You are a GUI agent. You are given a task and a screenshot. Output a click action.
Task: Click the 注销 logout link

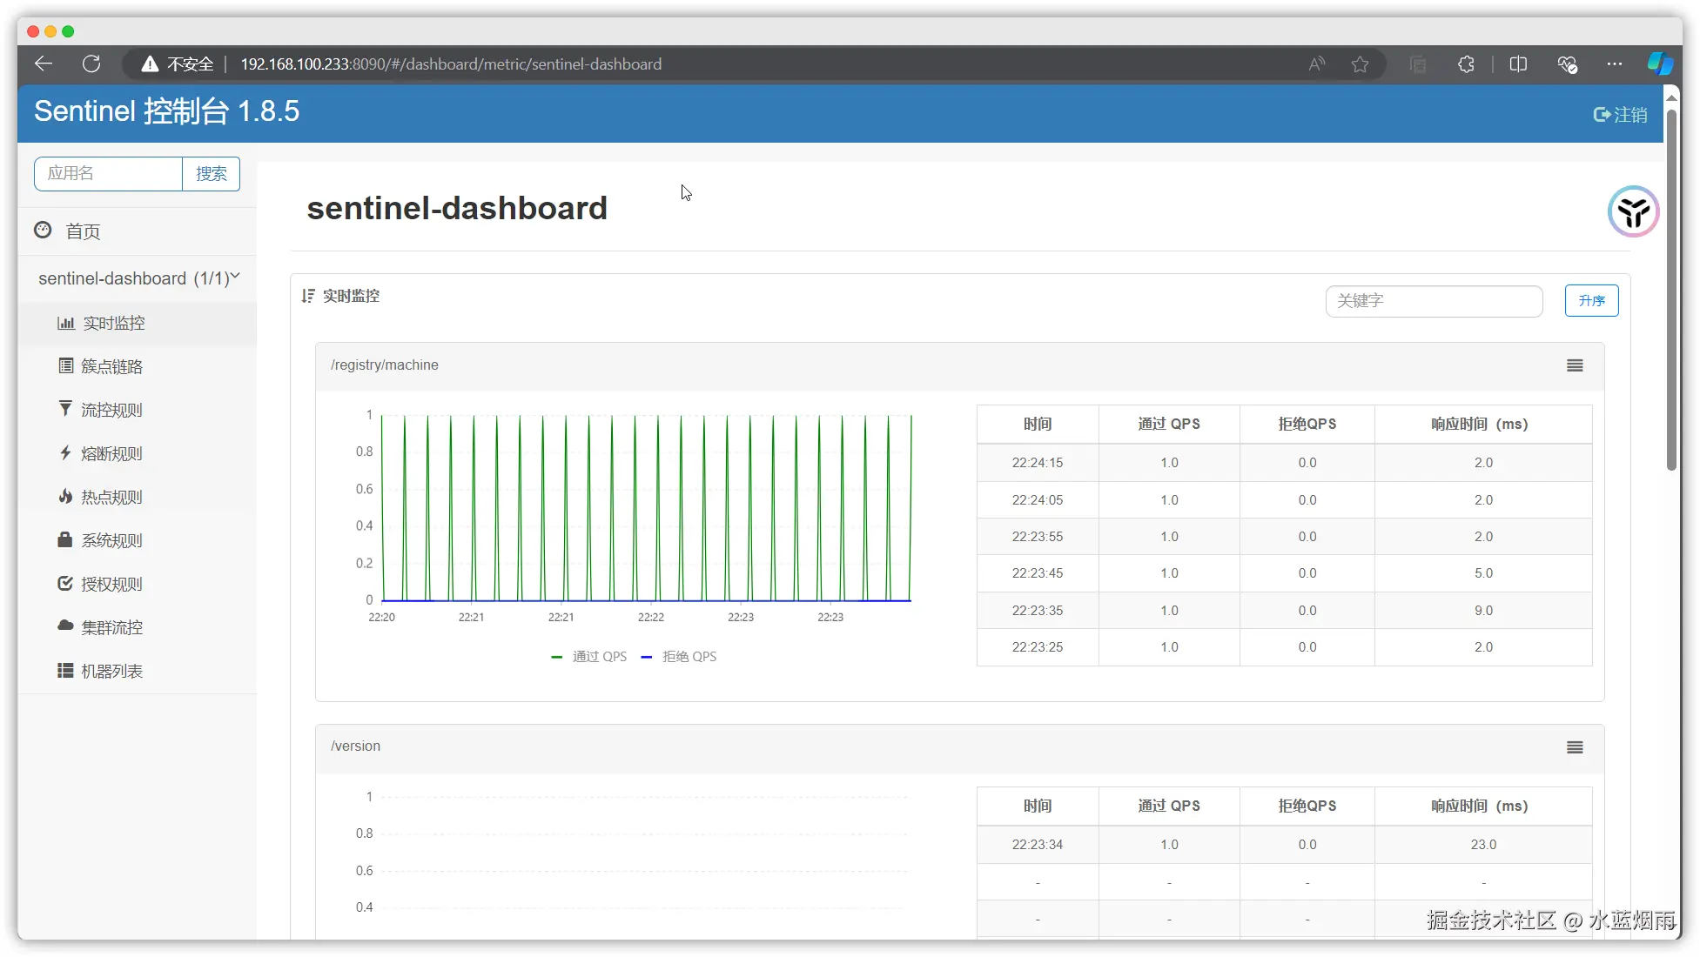pos(1620,115)
